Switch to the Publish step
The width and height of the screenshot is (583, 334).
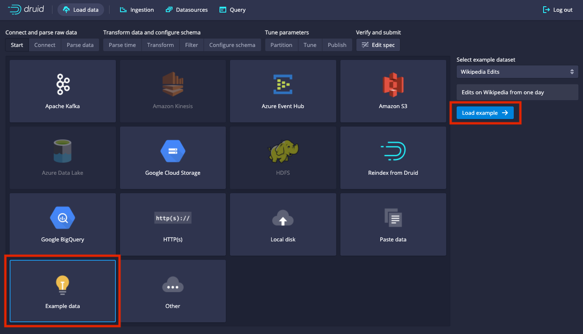pos(337,45)
